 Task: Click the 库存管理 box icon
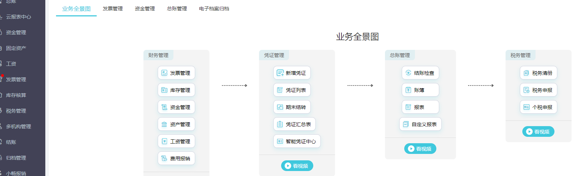point(164,90)
